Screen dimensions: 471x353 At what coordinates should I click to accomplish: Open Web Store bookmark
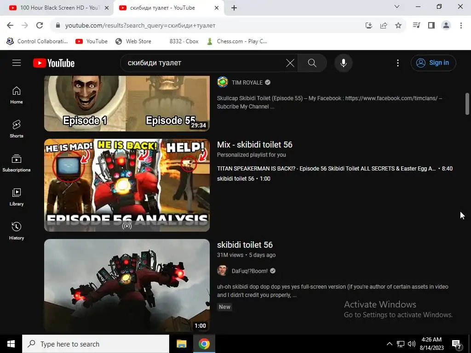point(133,41)
